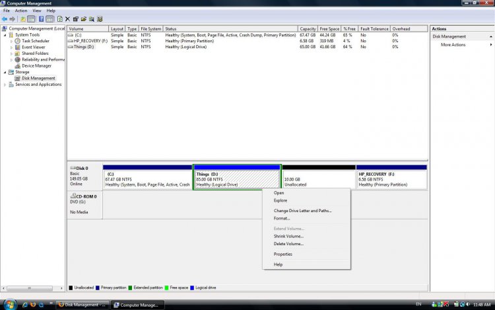Click the open folder toolbar icon
495x310 pixels.
[84, 19]
